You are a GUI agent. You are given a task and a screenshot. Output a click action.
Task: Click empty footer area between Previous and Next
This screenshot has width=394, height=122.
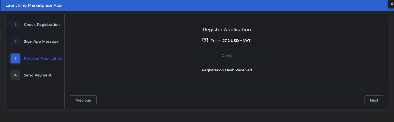[228, 100]
